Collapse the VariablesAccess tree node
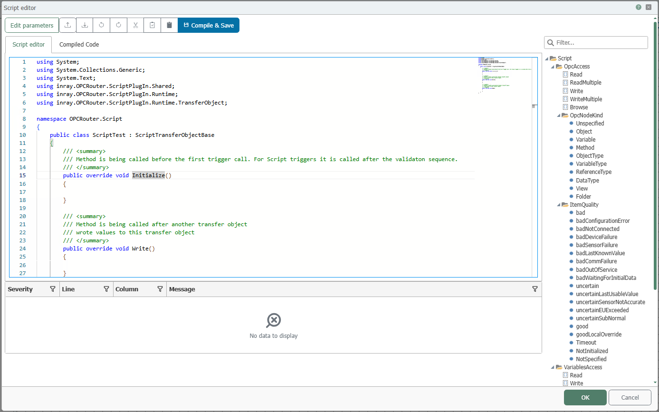659x412 pixels. coord(553,367)
